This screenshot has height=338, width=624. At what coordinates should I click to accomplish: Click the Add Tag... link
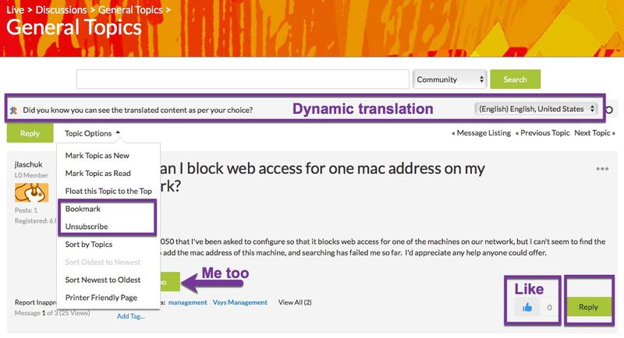tap(130, 316)
